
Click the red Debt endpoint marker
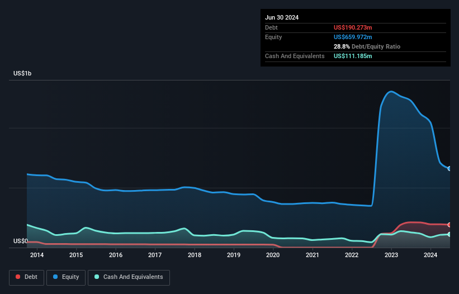point(449,225)
